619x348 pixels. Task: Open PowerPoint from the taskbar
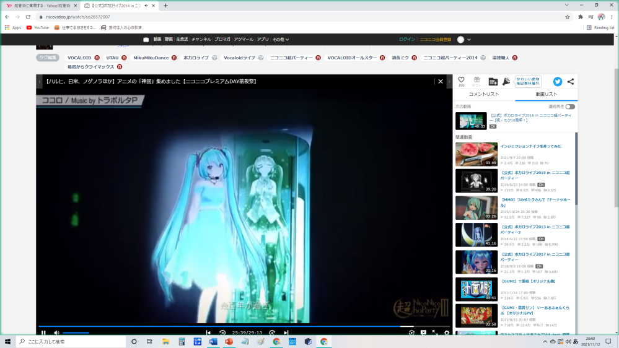[x=229, y=342]
